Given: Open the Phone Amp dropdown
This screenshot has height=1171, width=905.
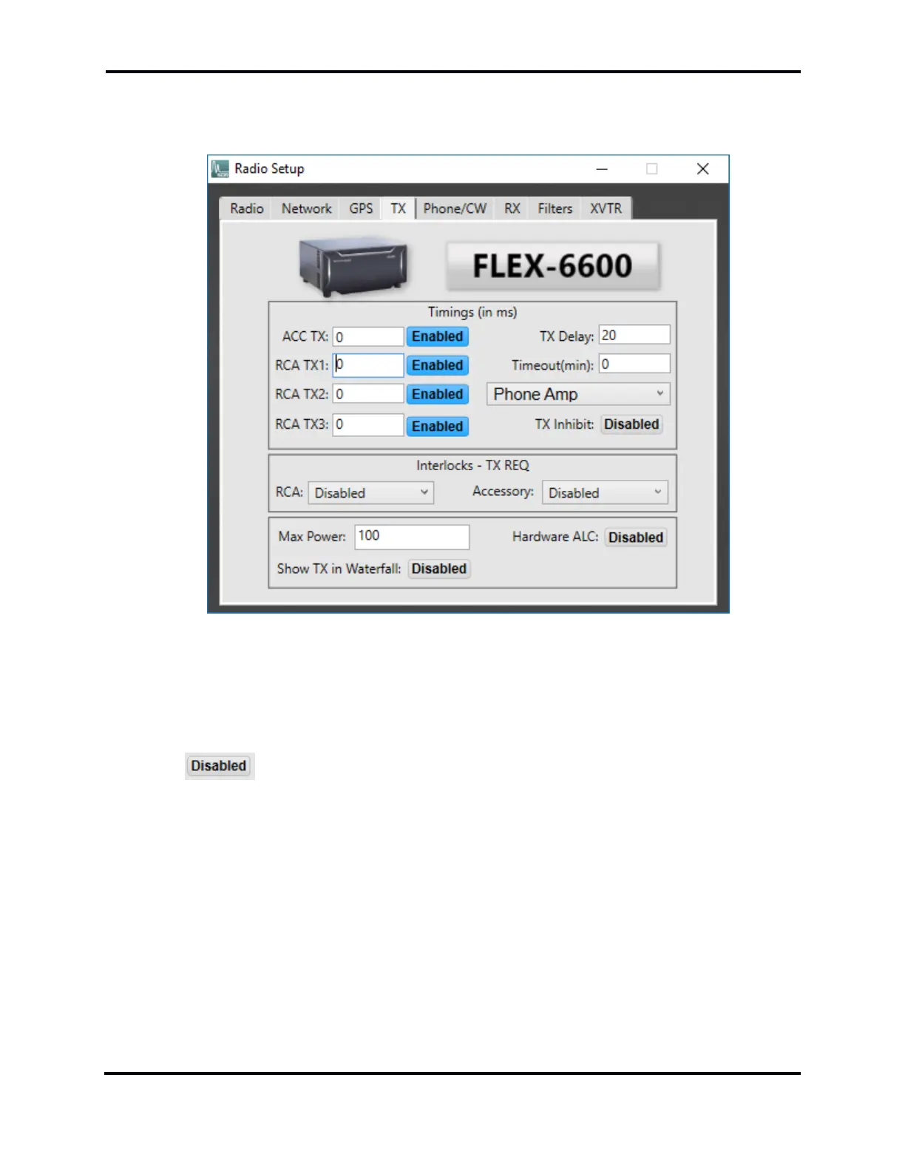Looking at the screenshot, I should click(578, 394).
